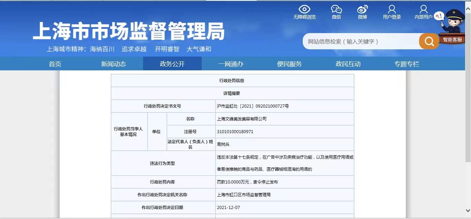Open the 微博 Weibo icon
This screenshot has height=219, width=471.
(362, 9)
